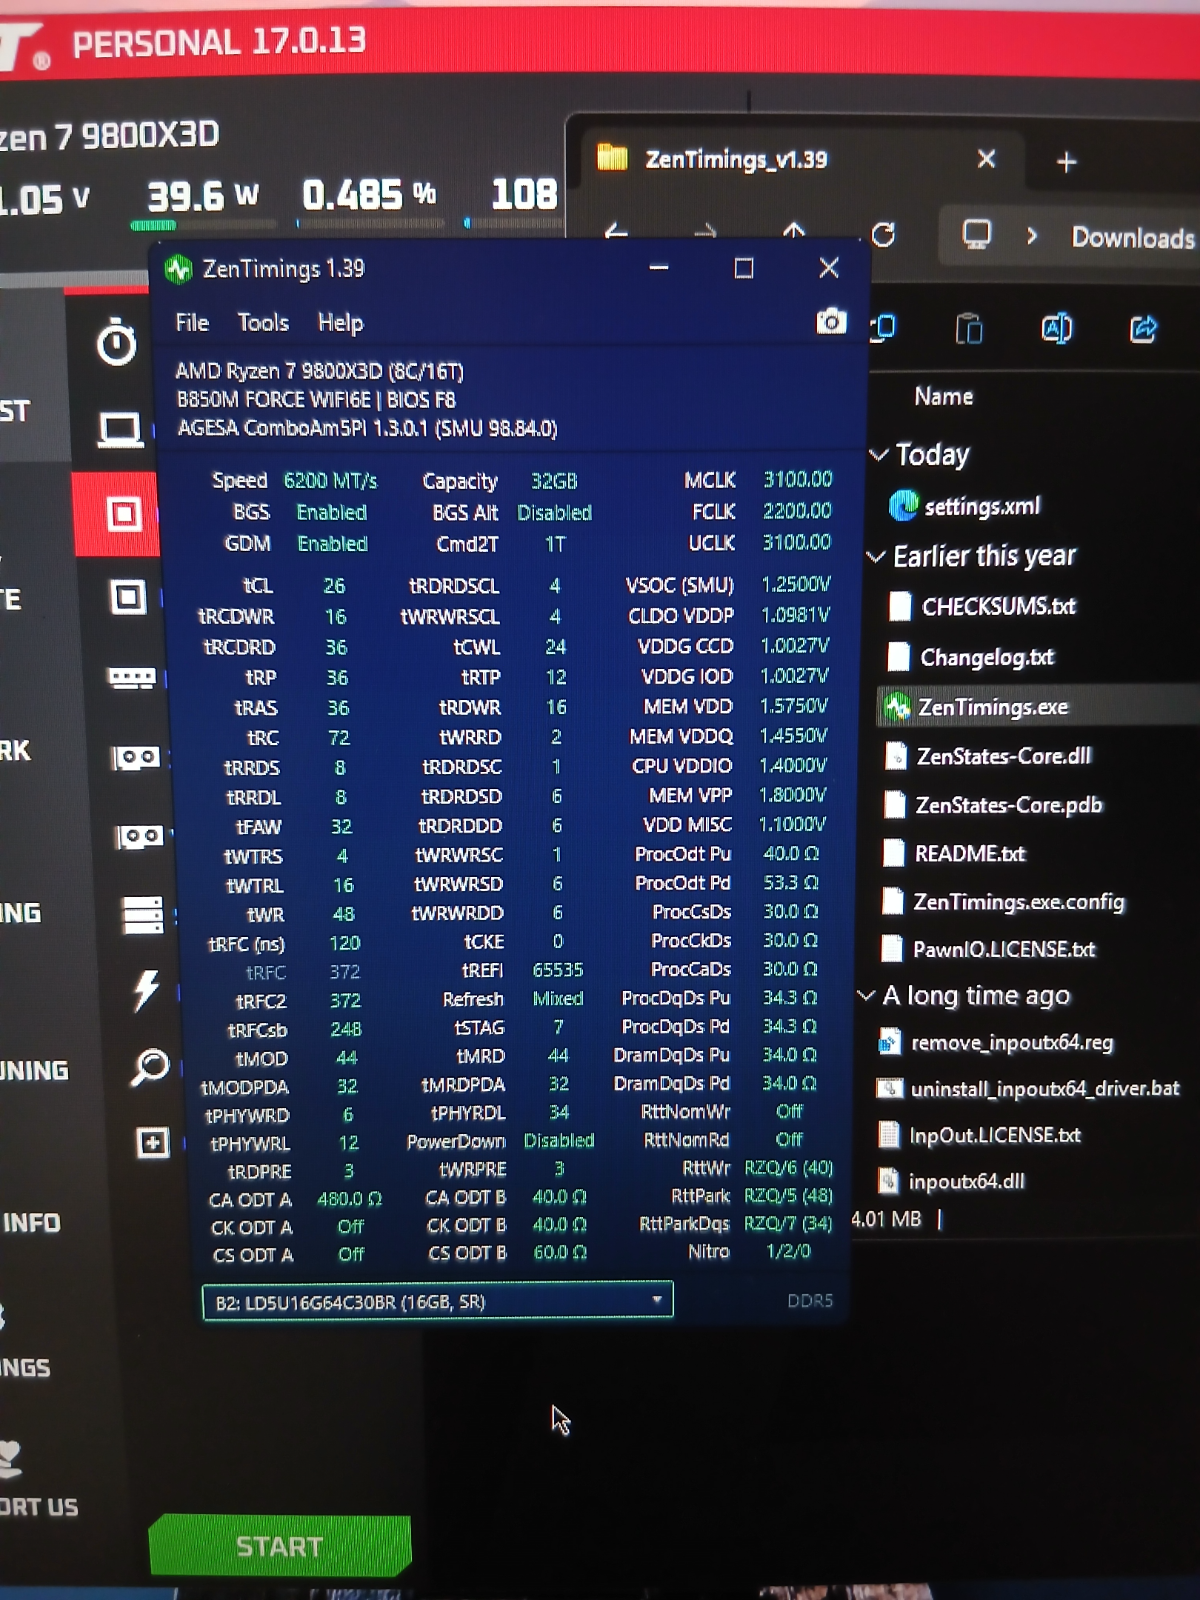Minimize the ZenTimings window
The height and width of the screenshot is (1600, 1200).
pos(659,267)
